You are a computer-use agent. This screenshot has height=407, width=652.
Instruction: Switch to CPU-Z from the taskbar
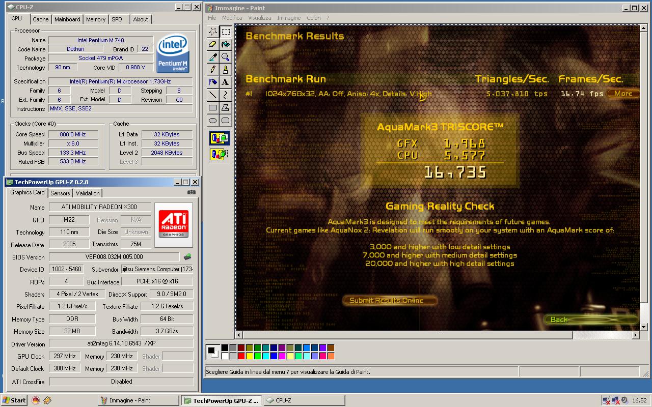304,400
